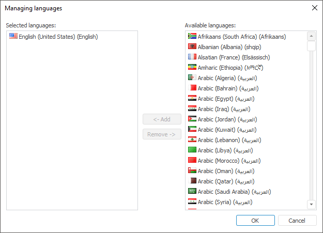Confirm with the OK button
The height and width of the screenshot is (233, 323).
255,221
